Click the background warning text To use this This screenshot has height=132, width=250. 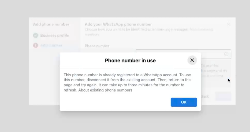[210, 65]
